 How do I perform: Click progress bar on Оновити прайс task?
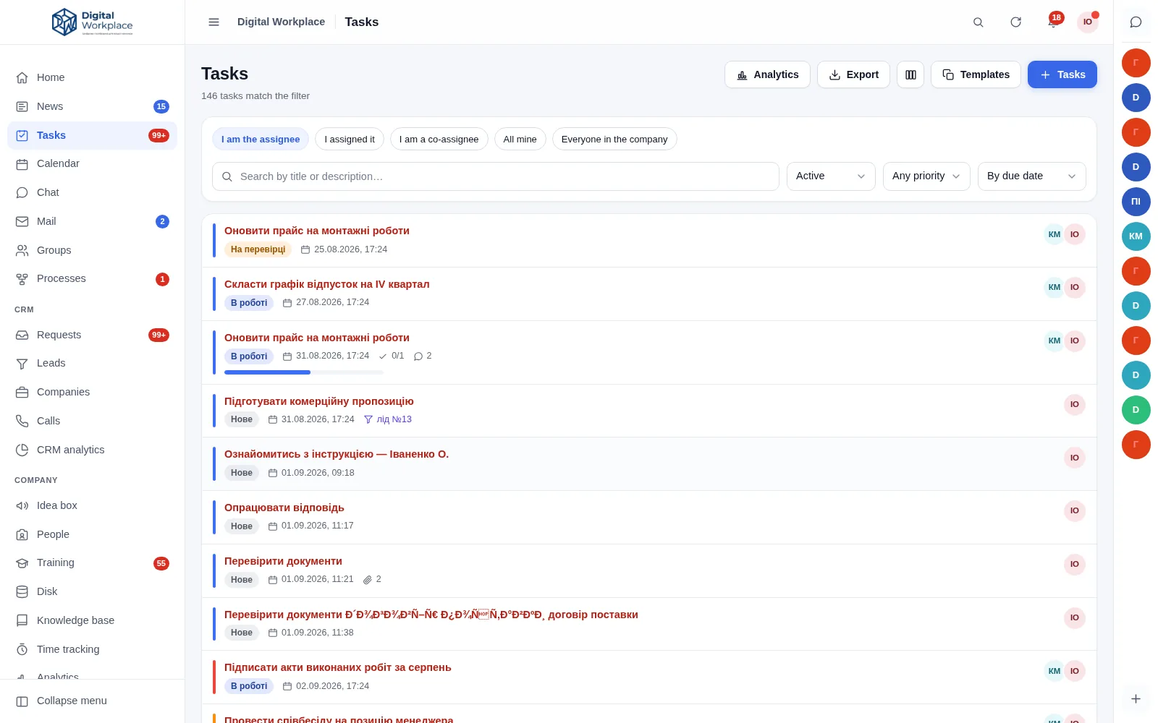click(x=303, y=372)
